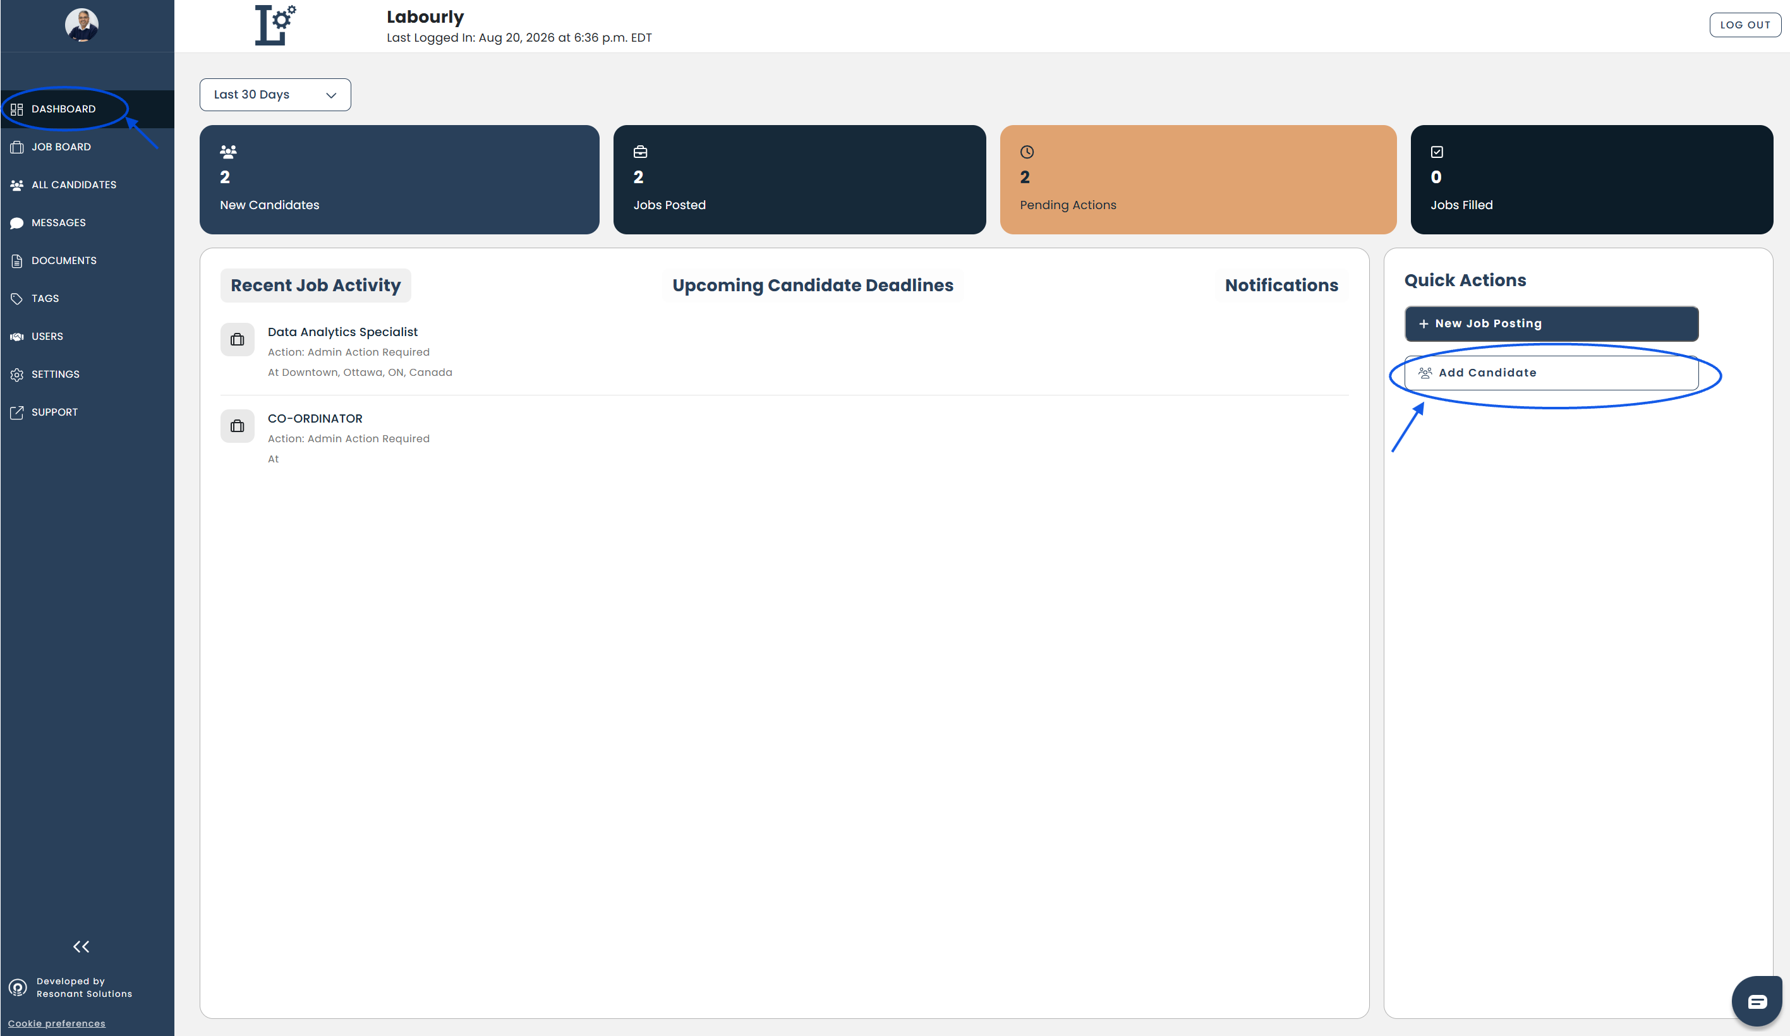This screenshot has height=1036, width=1790.
Task: Open the Support link in sidebar
Action: [x=87, y=413]
